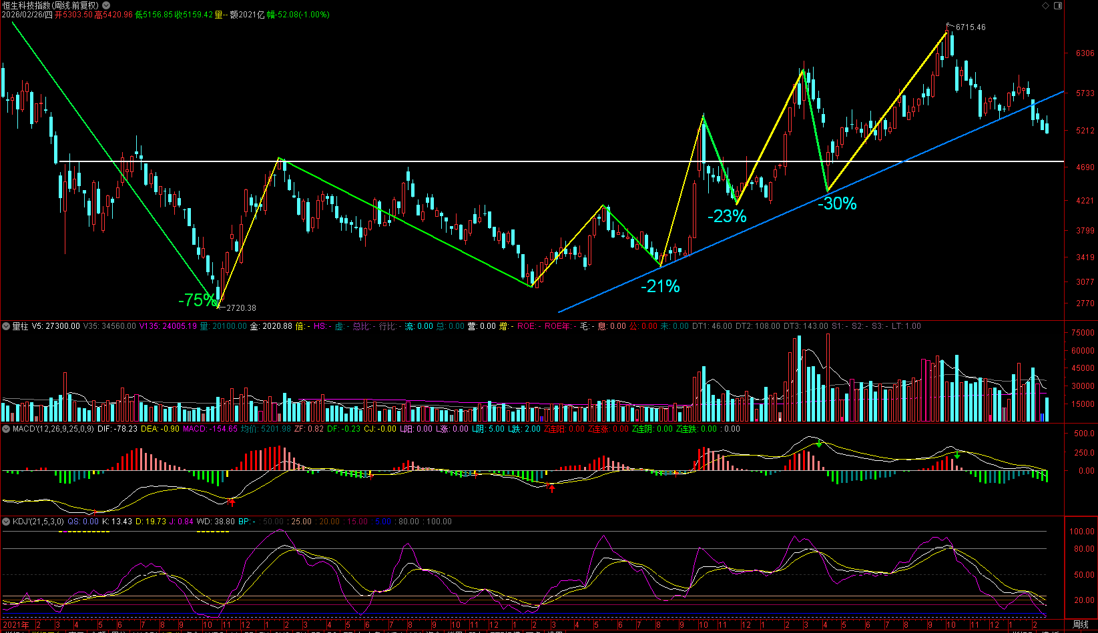The height and width of the screenshot is (633, 1098).
Task: Click 50.00 on the KDJ axis
Action: [1084, 574]
